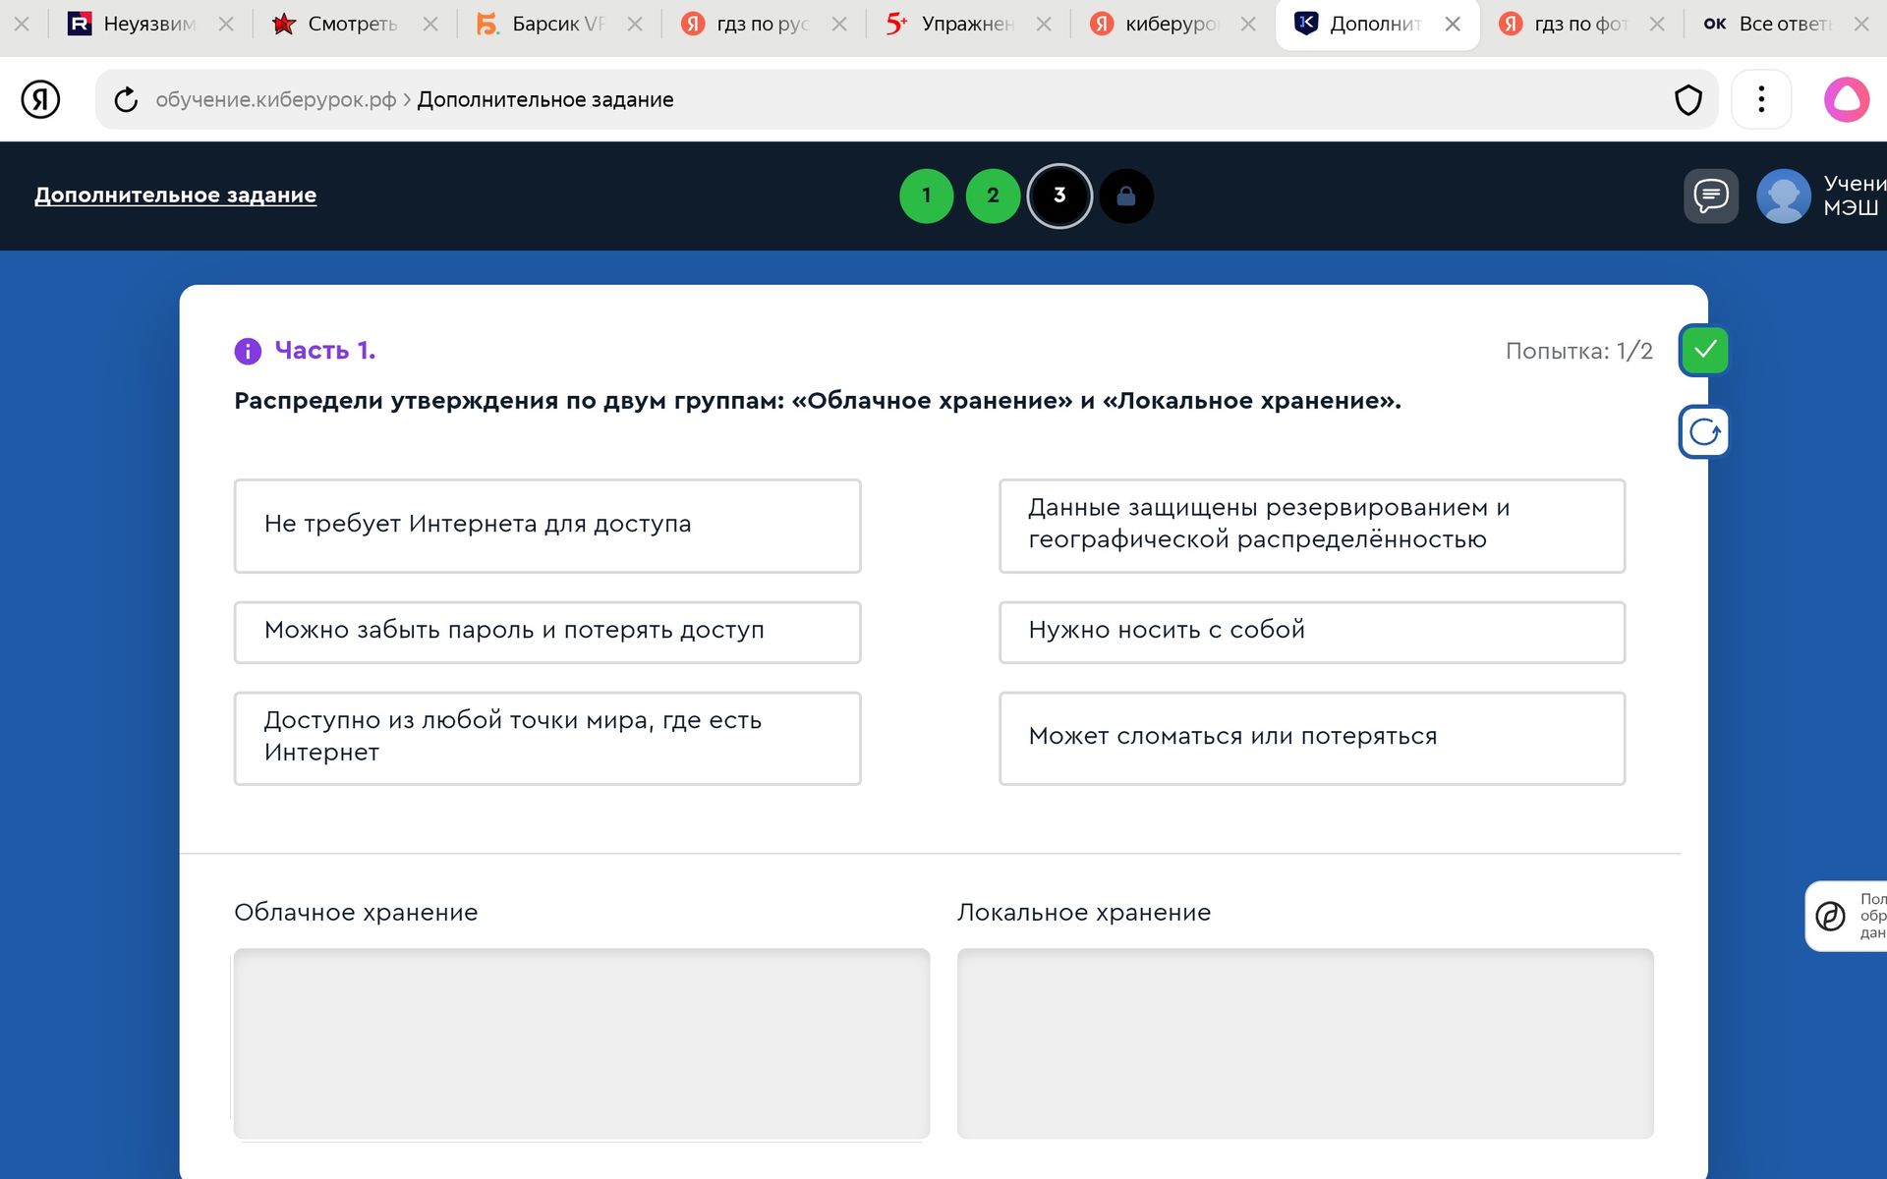Go to task step 1
This screenshot has width=1887, height=1179.
pyautogui.click(x=927, y=196)
